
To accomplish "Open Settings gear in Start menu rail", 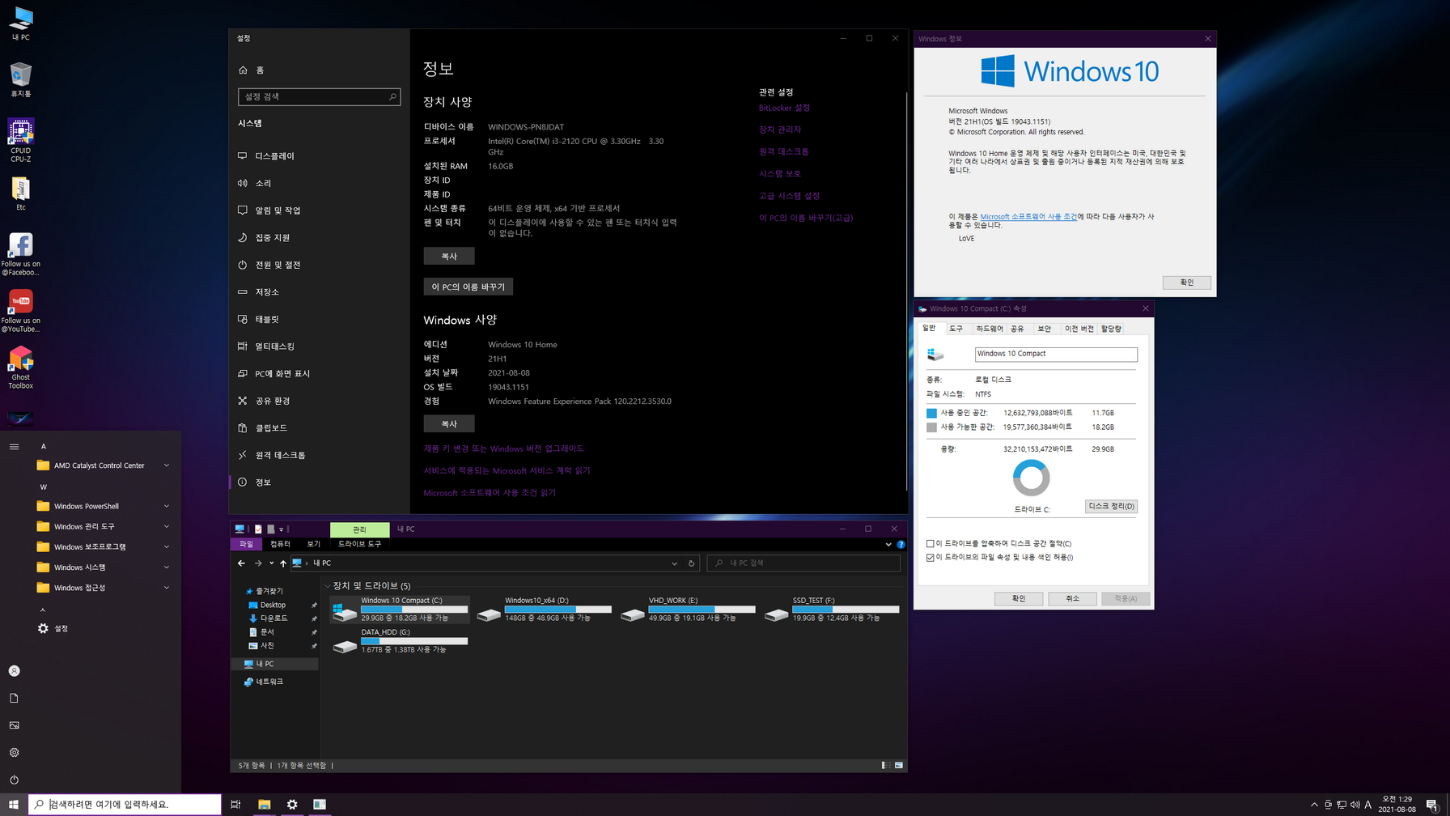I will (x=14, y=753).
